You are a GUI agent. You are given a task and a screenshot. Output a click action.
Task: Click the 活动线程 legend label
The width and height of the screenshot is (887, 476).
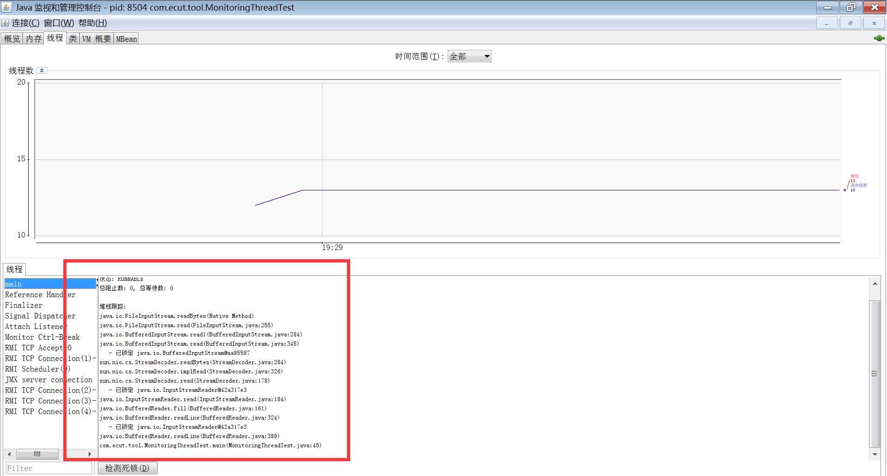[x=859, y=185]
